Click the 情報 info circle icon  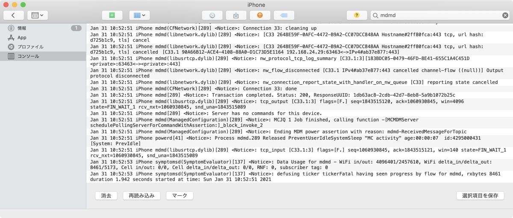(x=11, y=28)
